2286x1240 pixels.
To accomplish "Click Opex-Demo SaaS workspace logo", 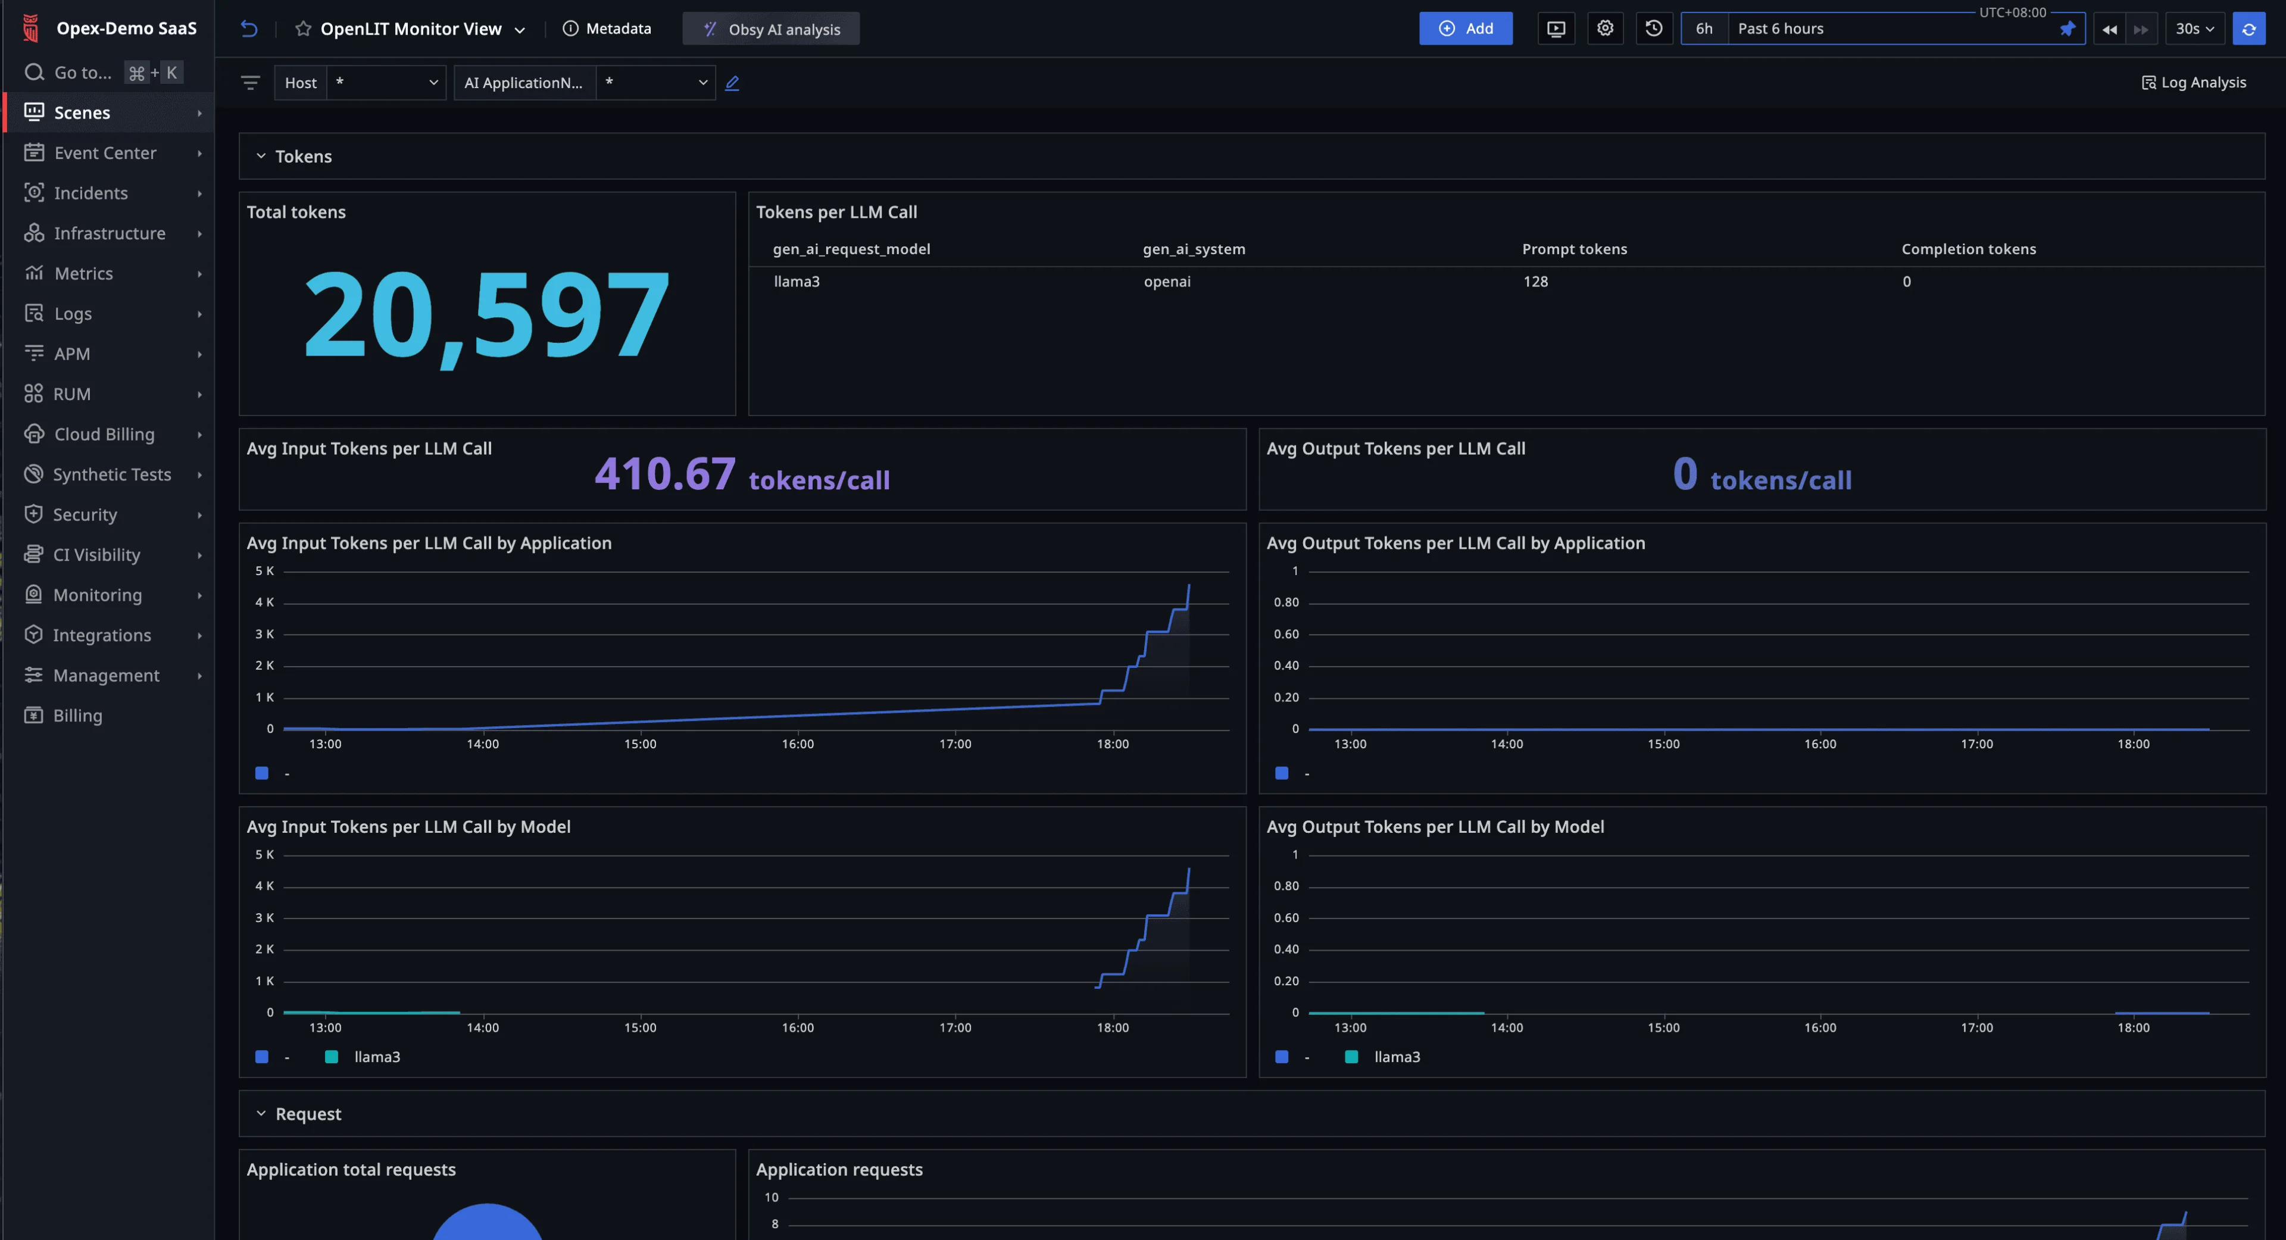I will (31, 29).
